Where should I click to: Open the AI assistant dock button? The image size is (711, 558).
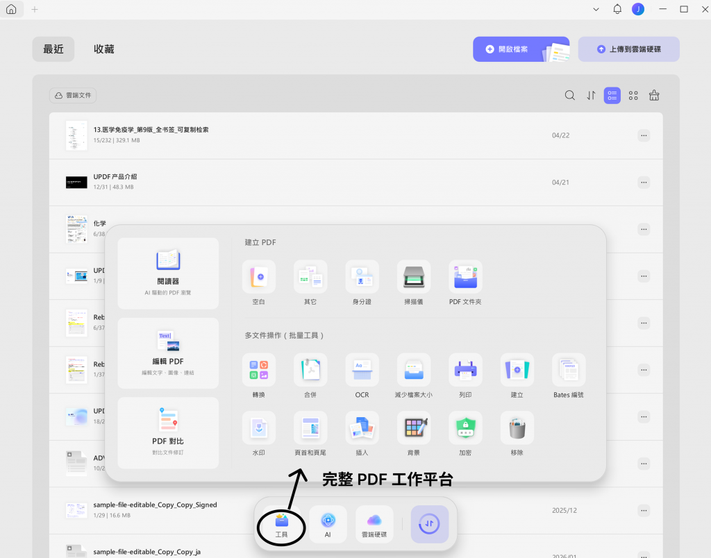(x=328, y=525)
